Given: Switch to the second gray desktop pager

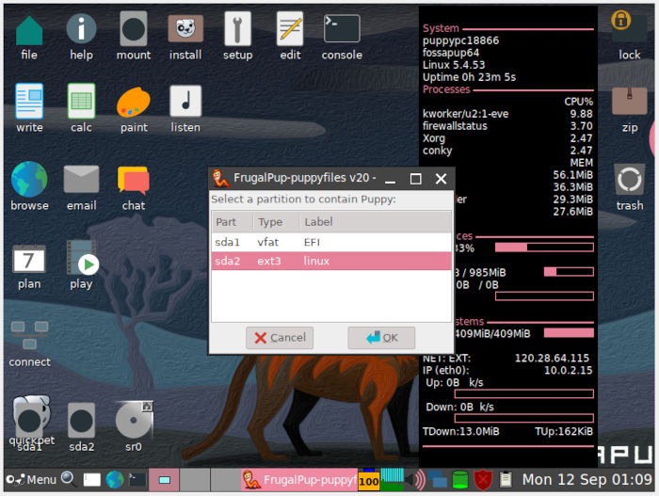Looking at the screenshot, I should (x=195, y=480).
